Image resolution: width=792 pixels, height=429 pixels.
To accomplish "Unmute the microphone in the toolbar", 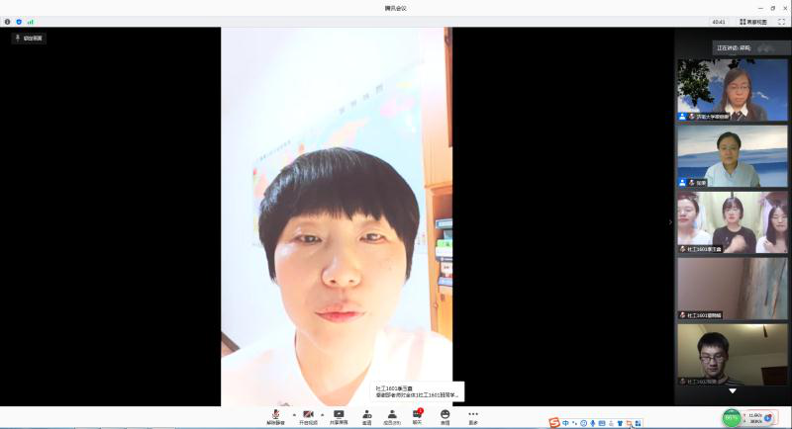I will tap(275, 415).
